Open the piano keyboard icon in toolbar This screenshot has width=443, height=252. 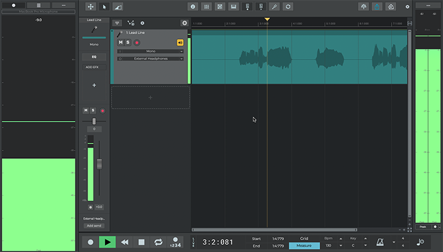tap(233, 6)
